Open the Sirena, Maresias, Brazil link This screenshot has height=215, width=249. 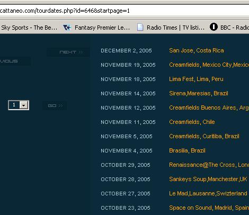tap(199, 93)
